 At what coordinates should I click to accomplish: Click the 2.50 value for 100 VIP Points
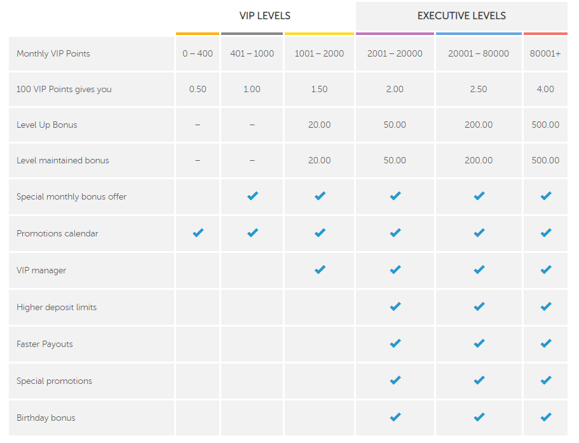tap(479, 89)
